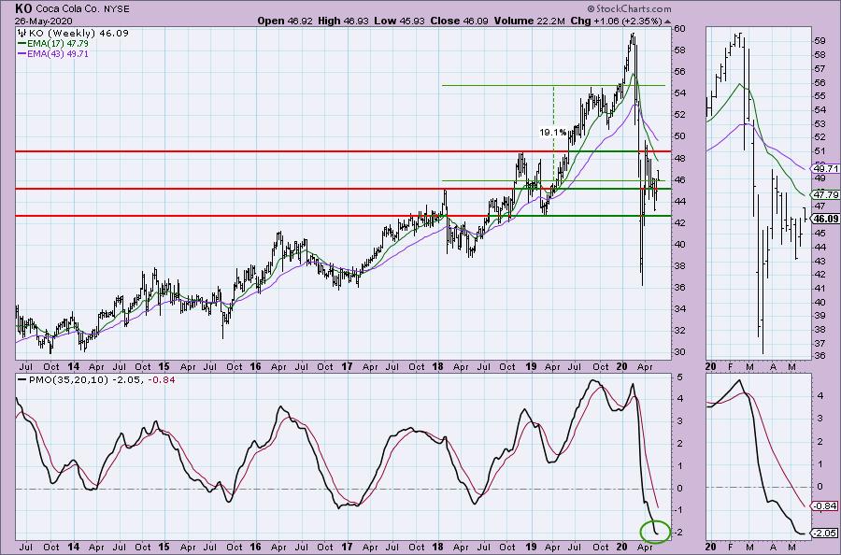
Task: Click the bar icon before KO (Weekly)
Action: [22, 34]
